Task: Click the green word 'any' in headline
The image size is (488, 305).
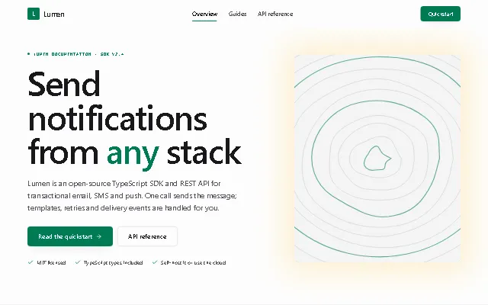Action: 133,153
